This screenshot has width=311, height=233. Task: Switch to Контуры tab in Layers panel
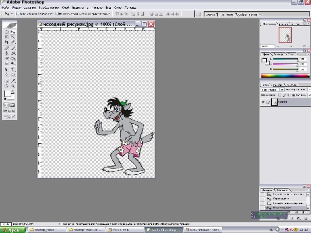292,85
